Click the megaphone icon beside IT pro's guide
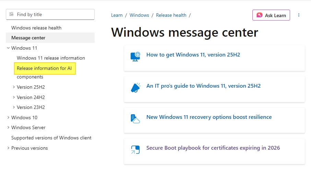Image resolution: width=311 pixels, height=174 pixels. (135, 88)
